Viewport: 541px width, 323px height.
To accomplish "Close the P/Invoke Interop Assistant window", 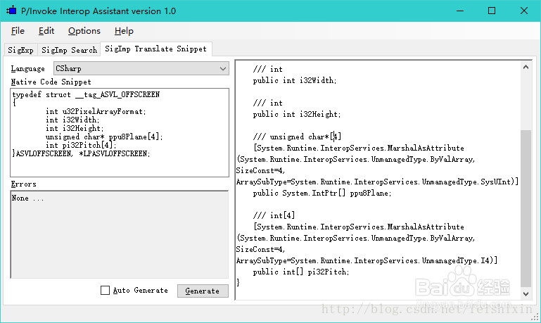I will coord(523,11).
